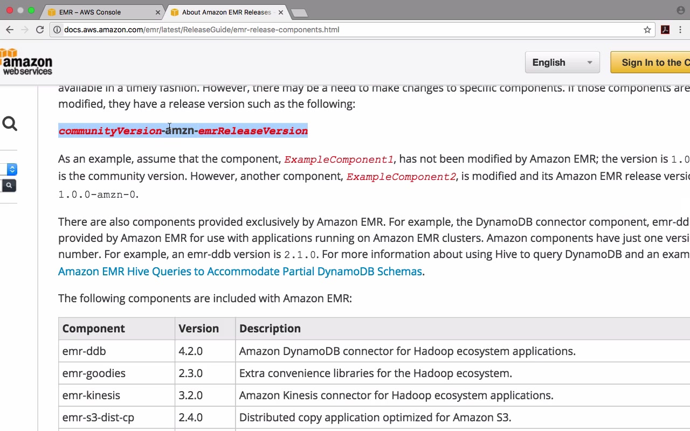Click the Amazon Kinesis connector description

click(x=396, y=395)
